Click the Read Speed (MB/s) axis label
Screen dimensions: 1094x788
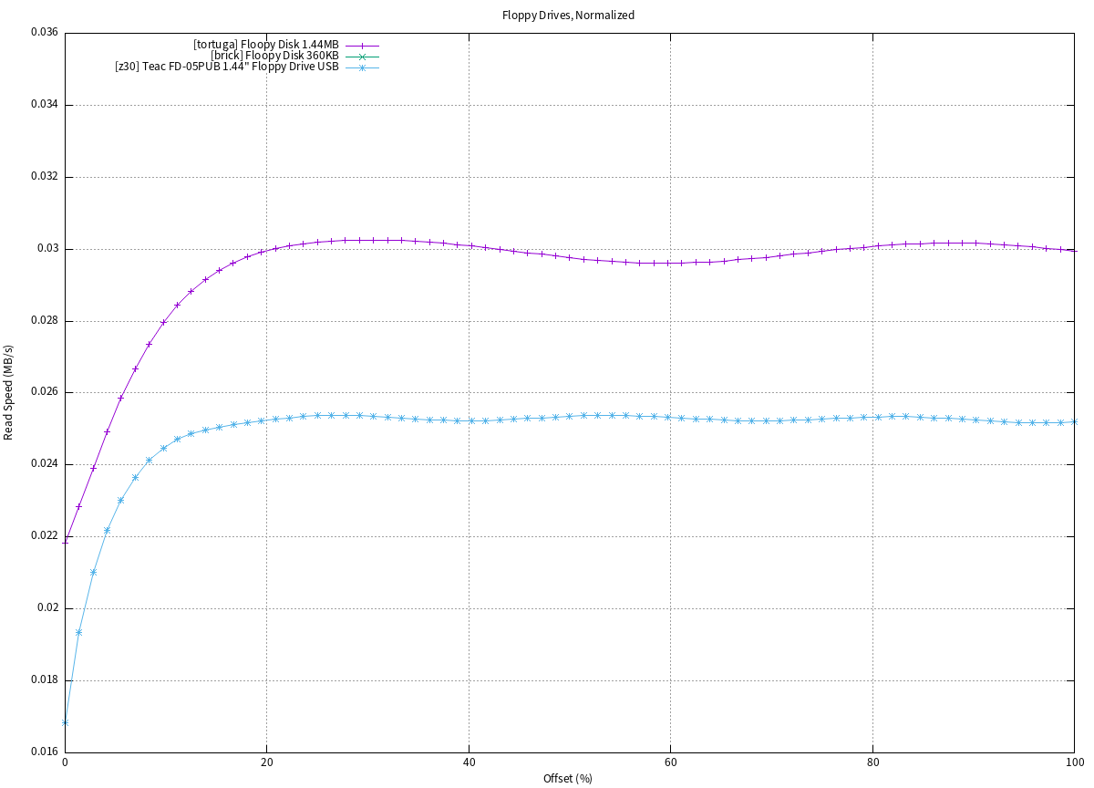point(9,392)
